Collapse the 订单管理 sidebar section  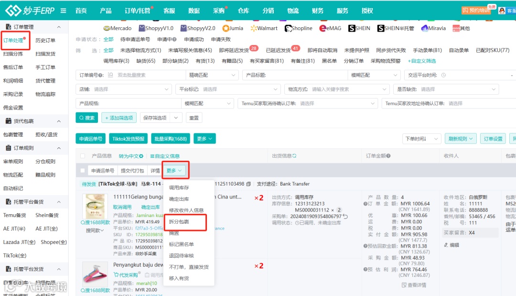59,27
